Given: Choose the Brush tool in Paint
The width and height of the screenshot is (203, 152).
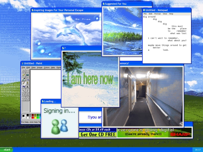Looking at the screenshot, I should point(27,83).
